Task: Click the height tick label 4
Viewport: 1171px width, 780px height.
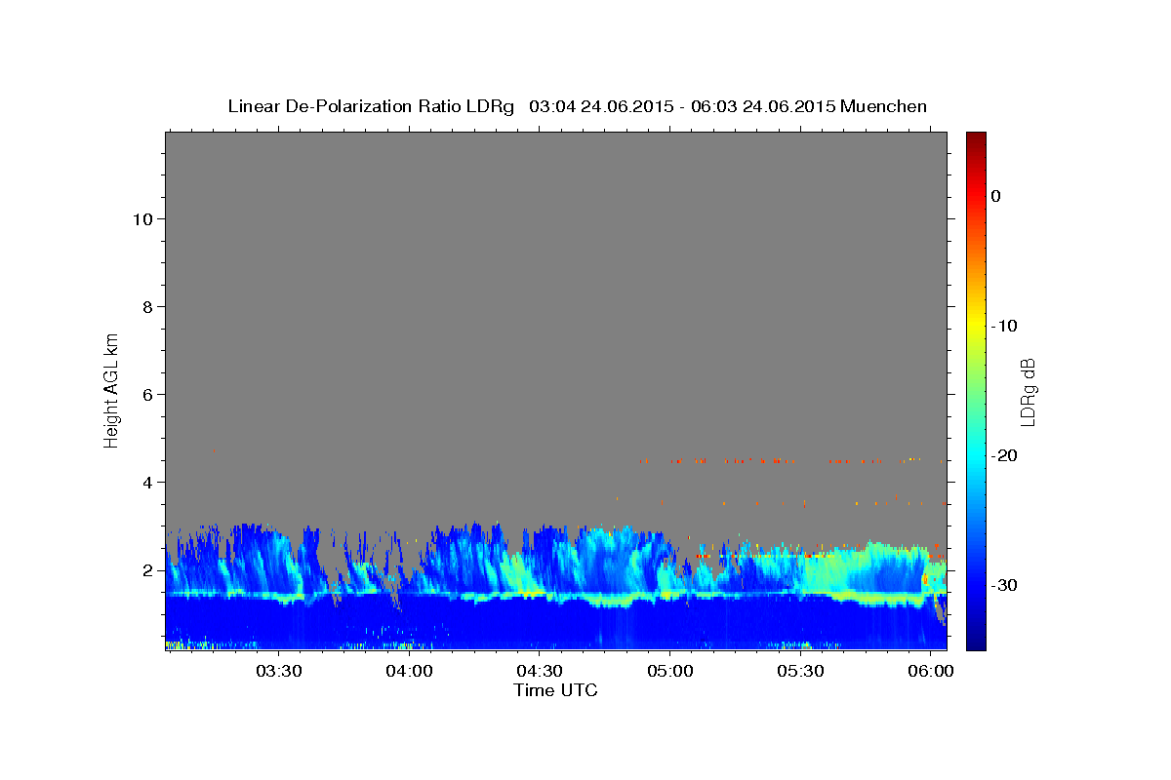Action: click(148, 483)
